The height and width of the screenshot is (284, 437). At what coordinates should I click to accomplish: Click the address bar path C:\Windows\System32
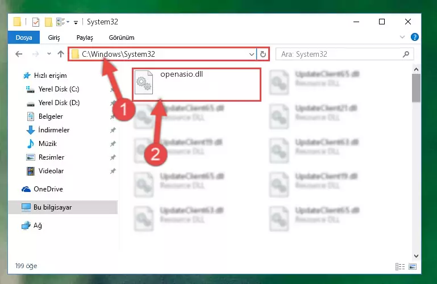(118, 54)
